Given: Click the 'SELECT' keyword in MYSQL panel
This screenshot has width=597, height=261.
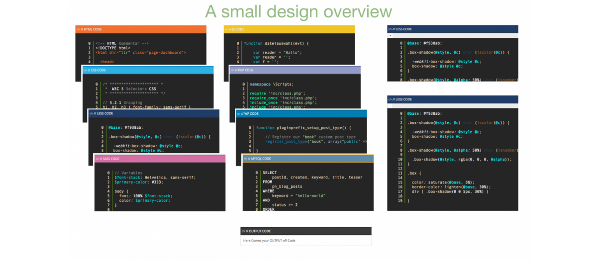Looking at the screenshot, I should [x=270, y=173].
